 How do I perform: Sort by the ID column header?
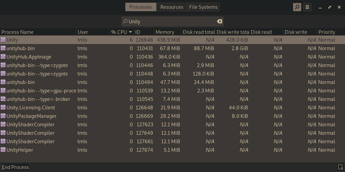coord(138,32)
